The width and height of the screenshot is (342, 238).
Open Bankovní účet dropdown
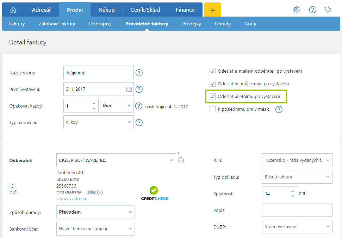pos(95,228)
